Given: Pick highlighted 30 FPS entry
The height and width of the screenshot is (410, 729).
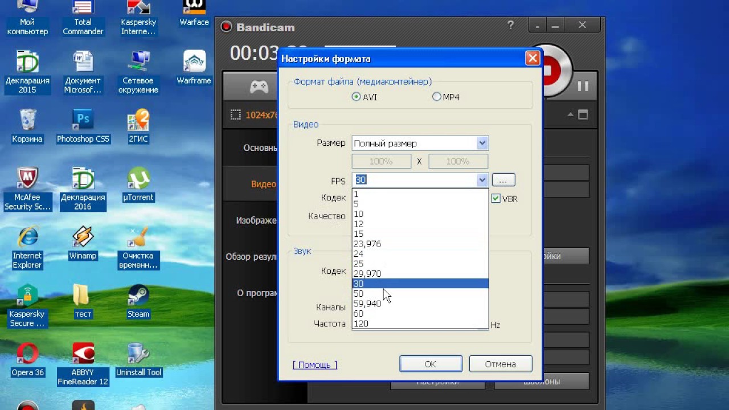Looking at the screenshot, I should (x=420, y=284).
